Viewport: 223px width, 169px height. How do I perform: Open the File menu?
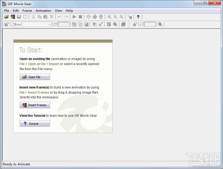(x=7, y=10)
